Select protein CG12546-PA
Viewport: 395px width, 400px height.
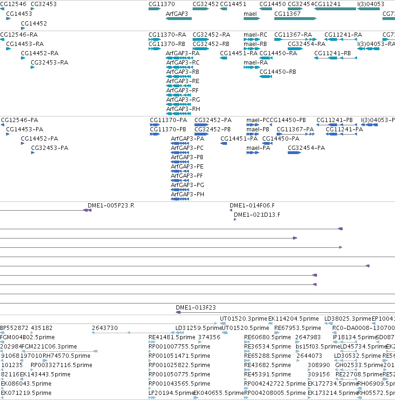(19, 120)
